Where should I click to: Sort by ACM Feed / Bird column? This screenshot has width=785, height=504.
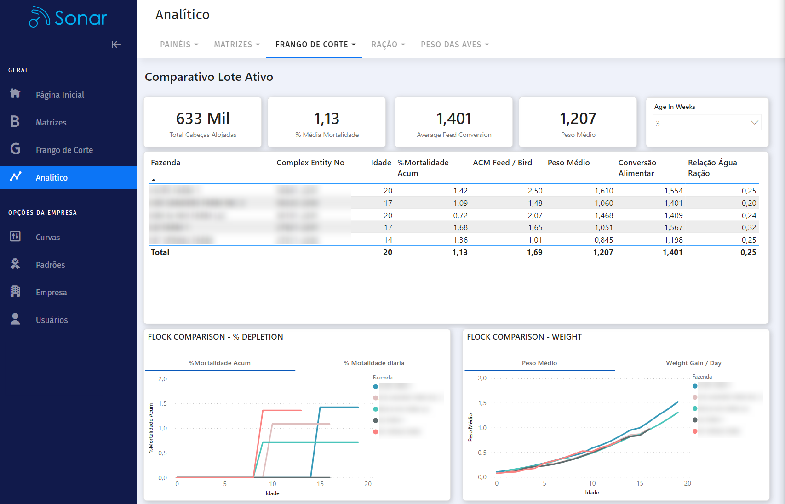(502, 163)
